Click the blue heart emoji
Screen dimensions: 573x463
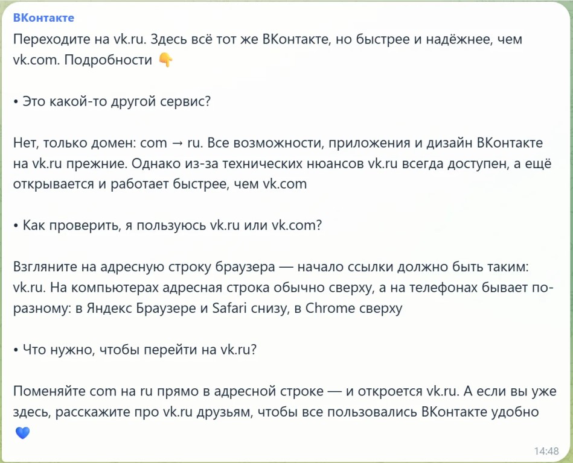click(x=23, y=433)
